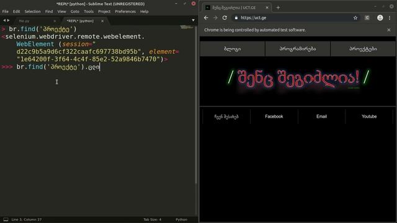Close the file.py tab
397x223 pixels.
(x=55, y=21)
